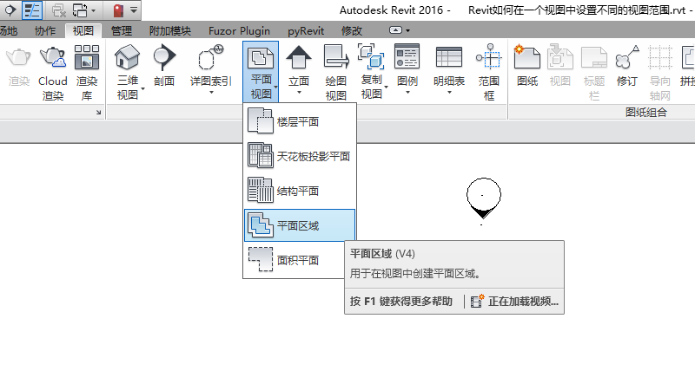Viewport: 695px width, 390px height.
Task: Choose 结构平面 menu entry text
Action: click(298, 191)
